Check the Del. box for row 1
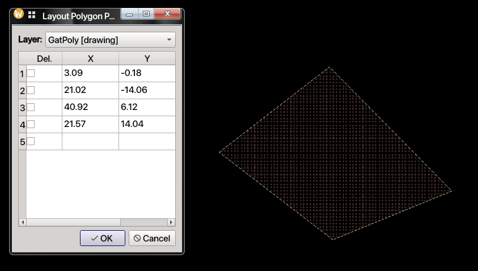 pos(31,73)
